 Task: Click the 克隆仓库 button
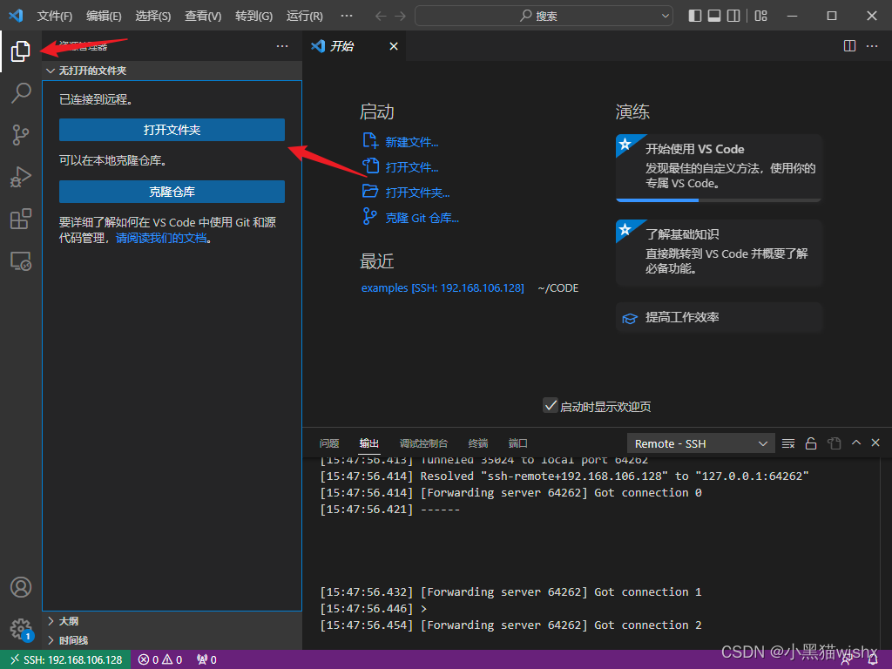172,192
